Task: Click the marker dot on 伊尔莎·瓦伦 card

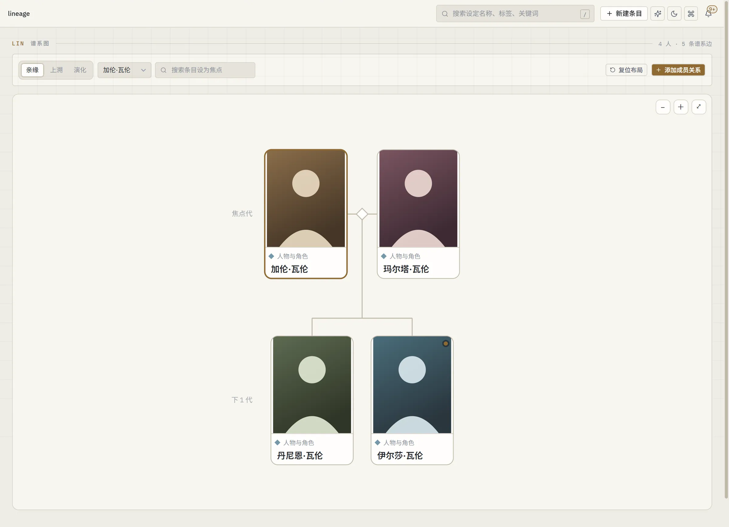Action: [446, 344]
